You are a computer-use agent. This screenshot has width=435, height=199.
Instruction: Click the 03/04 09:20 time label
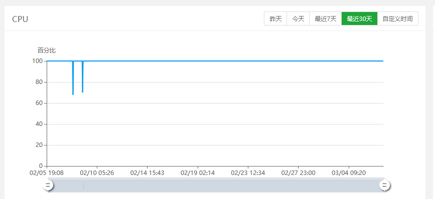[349, 173]
